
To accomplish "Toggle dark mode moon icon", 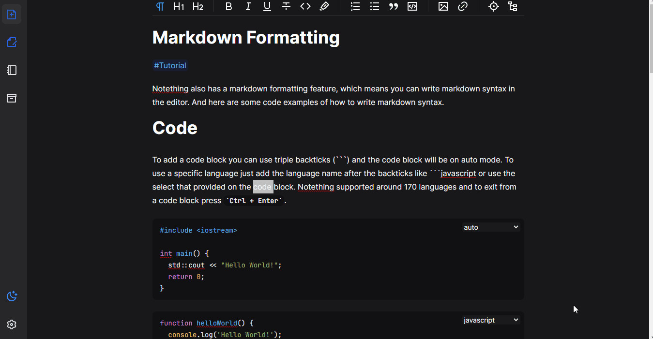I will click(12, 296).
